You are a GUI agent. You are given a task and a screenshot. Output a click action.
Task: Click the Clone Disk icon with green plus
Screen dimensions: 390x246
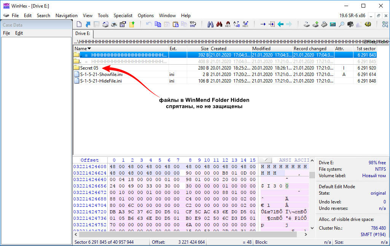tap(315, 24)
